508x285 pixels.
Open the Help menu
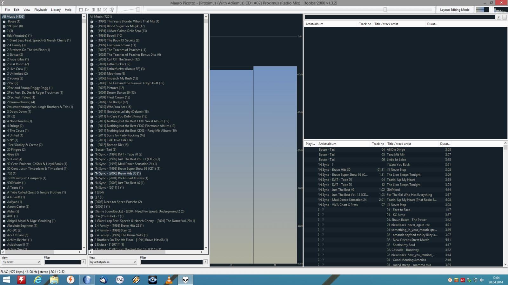pyautogui.click(x=68, y=10)
